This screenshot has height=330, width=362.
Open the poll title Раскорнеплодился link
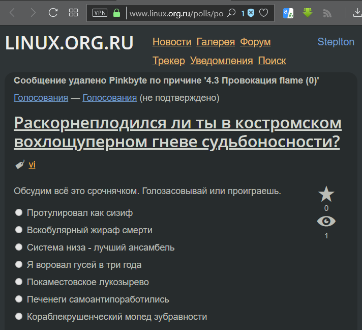[x=177, y=132]
